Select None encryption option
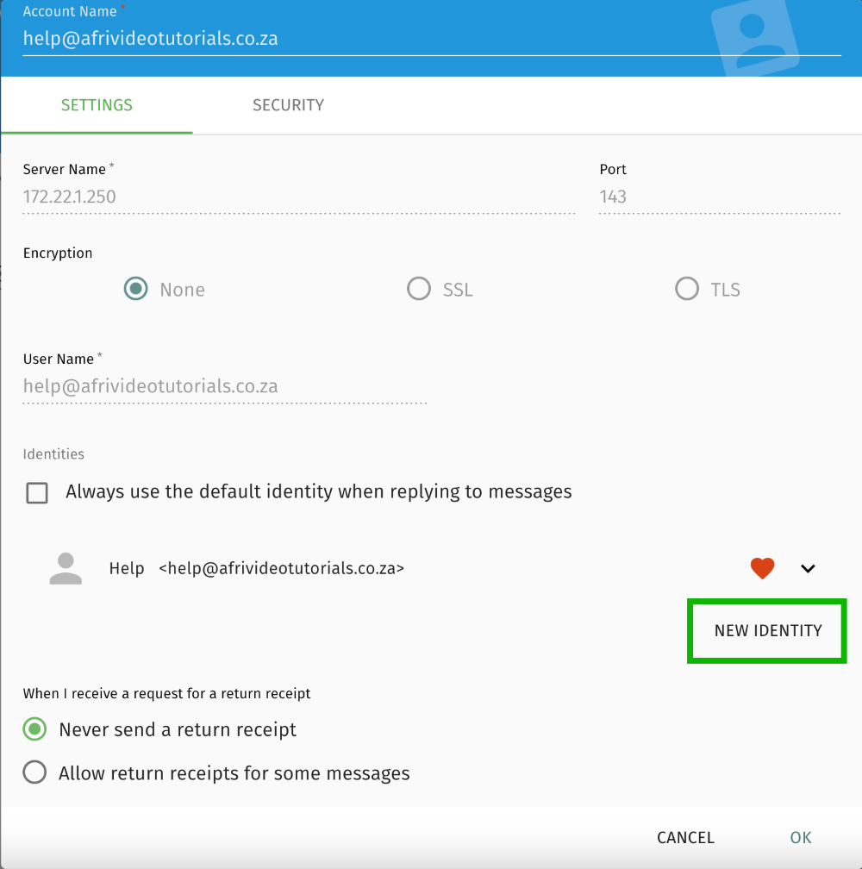 click(x=135, y=289)
